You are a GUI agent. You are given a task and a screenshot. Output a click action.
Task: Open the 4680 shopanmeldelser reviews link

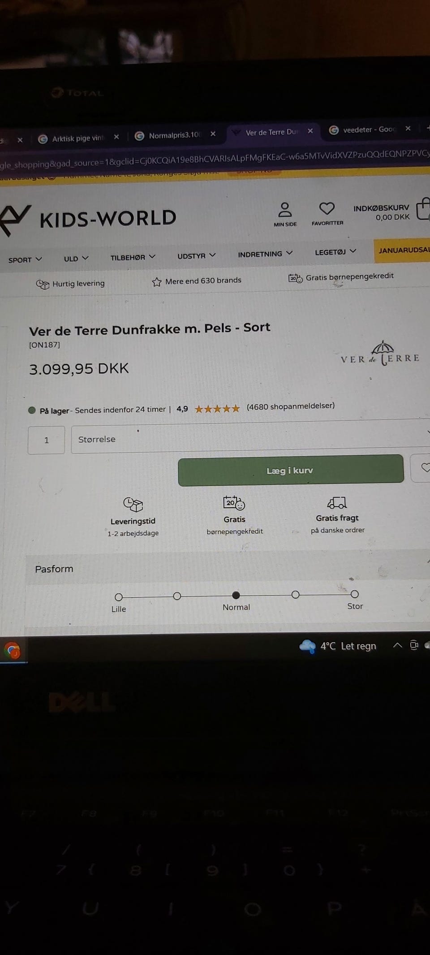[x=290, y=406]
